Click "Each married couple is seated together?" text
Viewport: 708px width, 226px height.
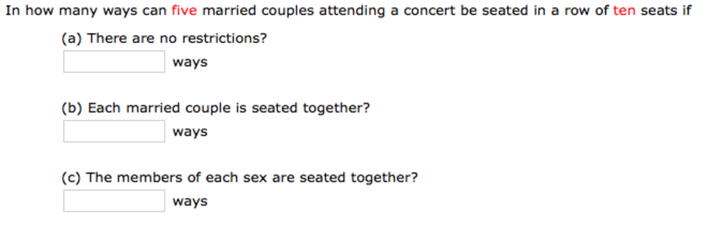[x=229, y=108]
